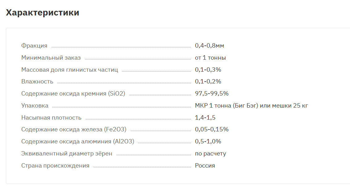Image resolution: width=350 pixels, height=187 pixels.
Task: Select Массовая доля глинистых частиц label
Action: coord(70,70)
